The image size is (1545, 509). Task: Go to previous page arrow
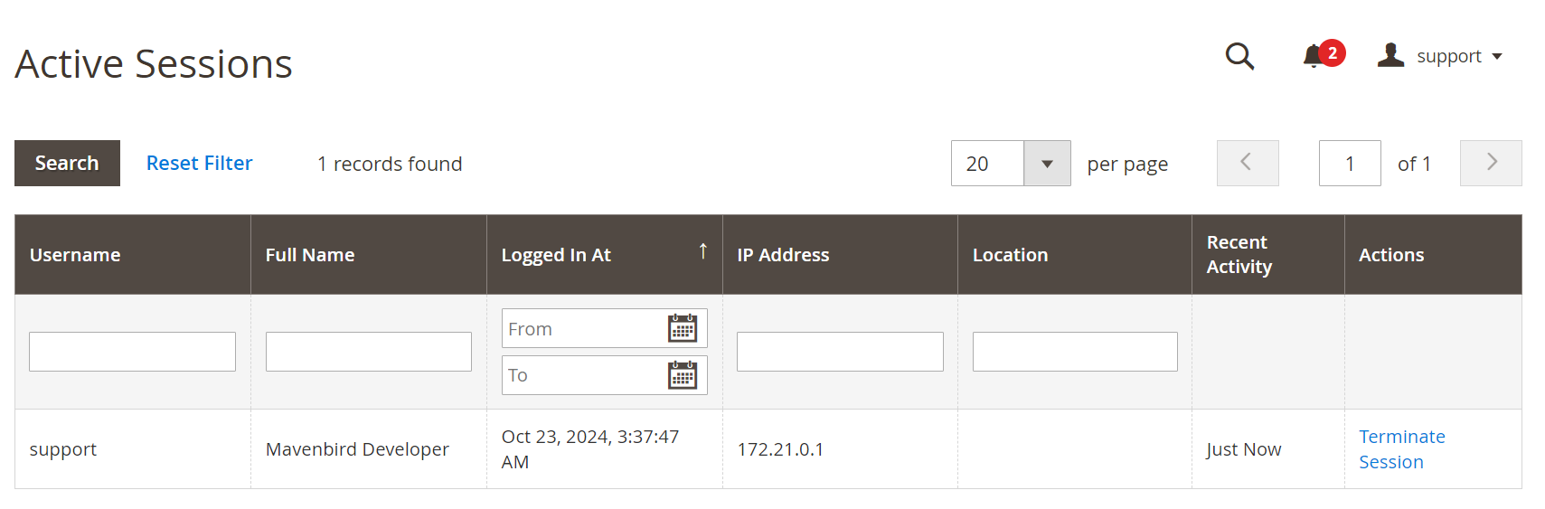click(1248, 163)
